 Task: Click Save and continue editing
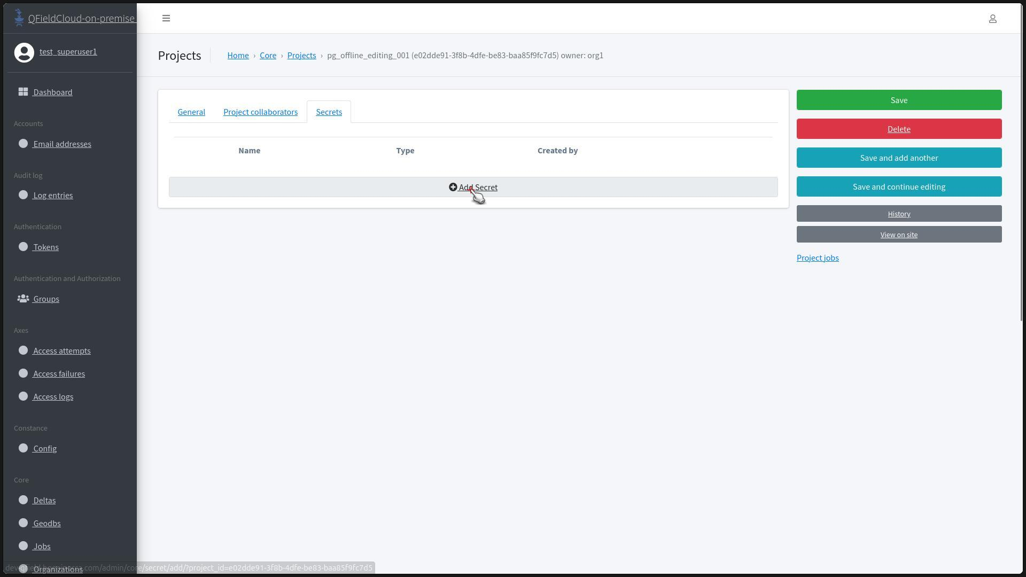(899, 187)
